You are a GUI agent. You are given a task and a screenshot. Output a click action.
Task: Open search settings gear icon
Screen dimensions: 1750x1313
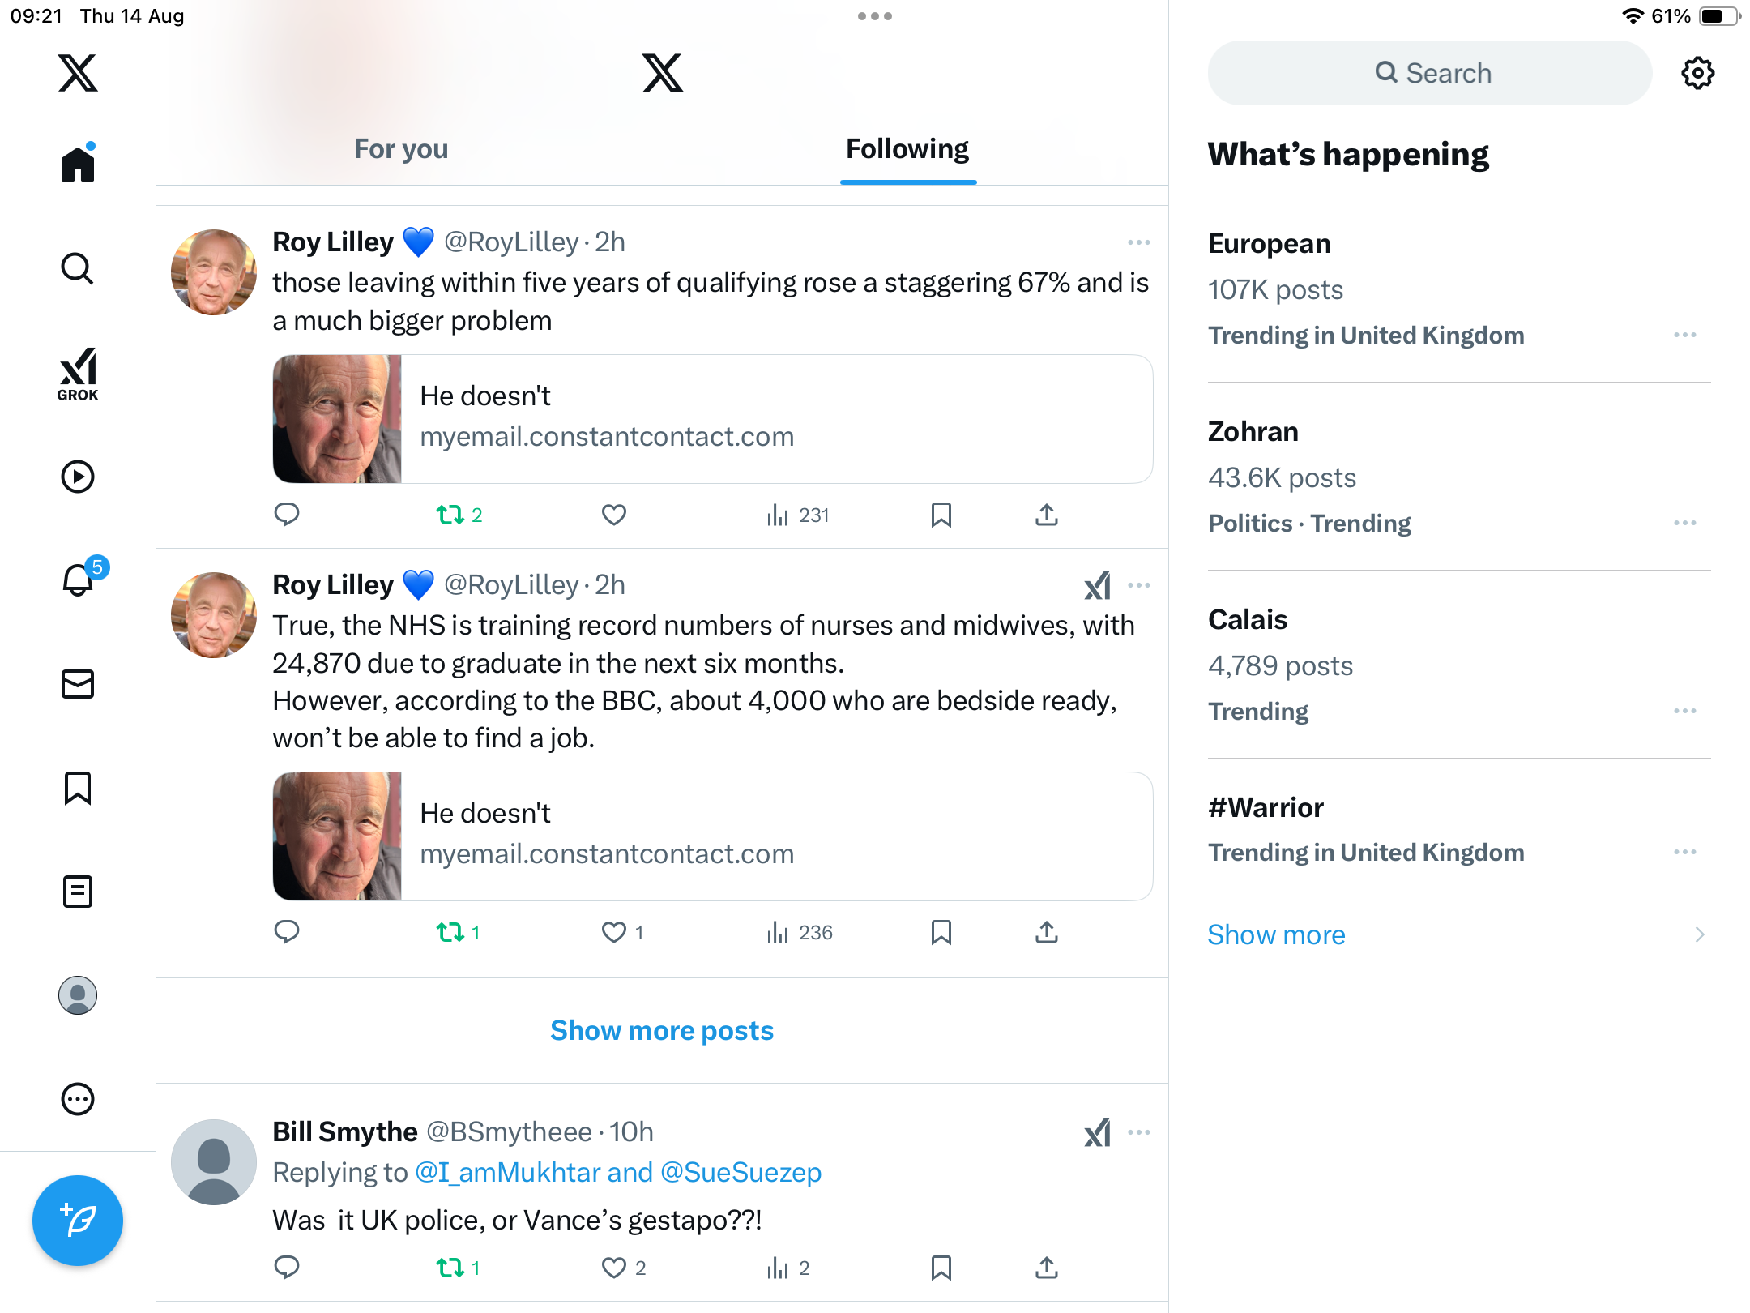(x=1697, y=73)
